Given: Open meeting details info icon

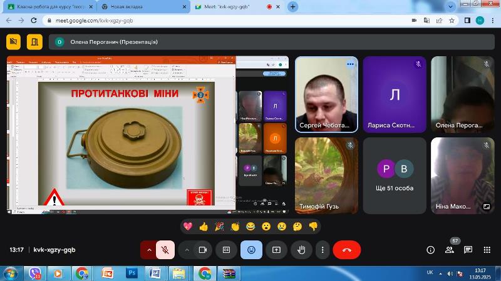Looking at the screenshot, I should tap(430, 250).
